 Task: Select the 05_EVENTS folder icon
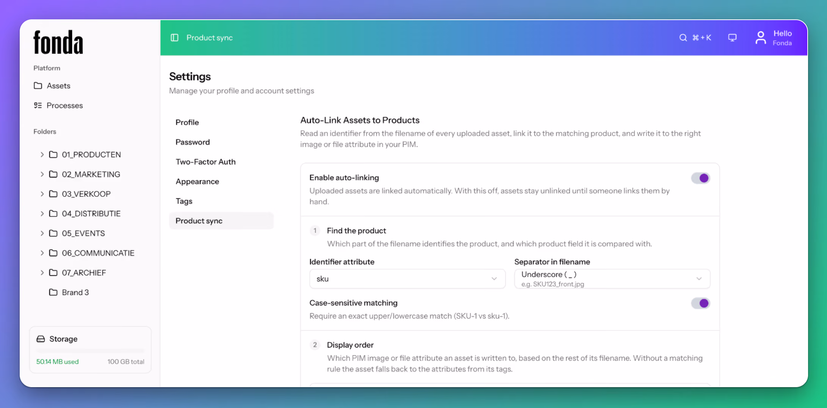coord(53,233)
